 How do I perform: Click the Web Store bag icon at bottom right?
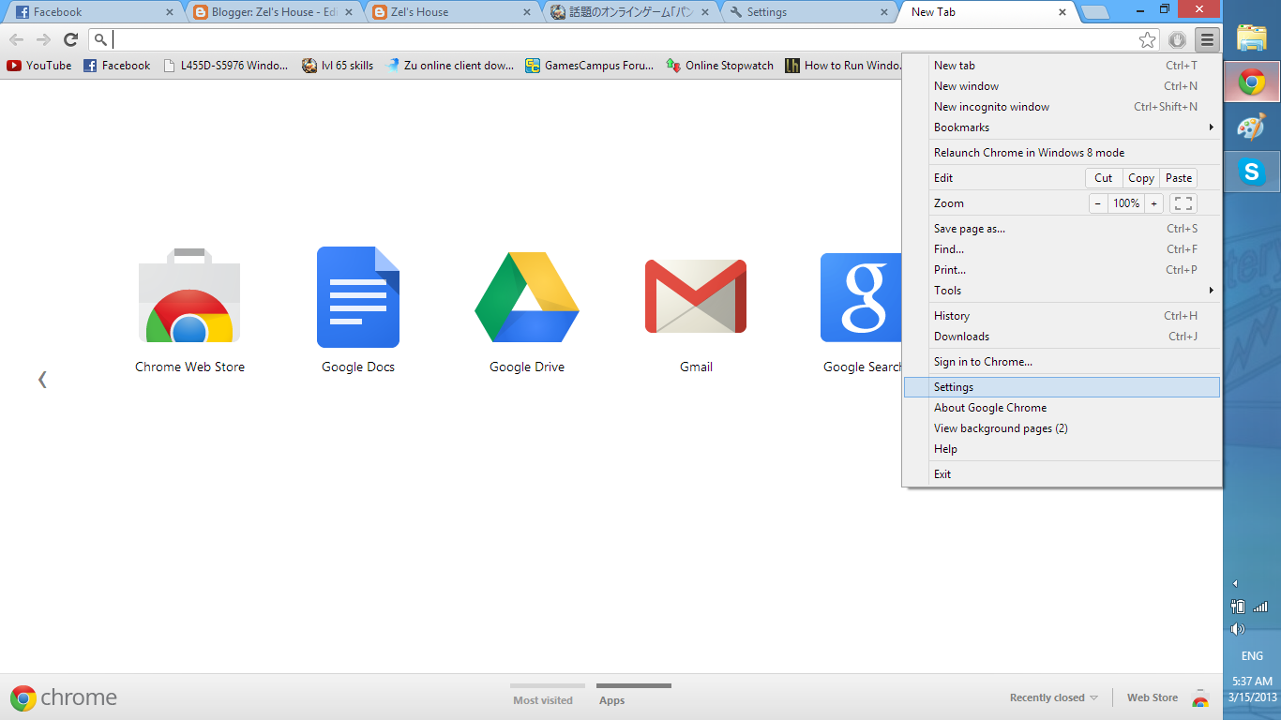coord(1200,697)
